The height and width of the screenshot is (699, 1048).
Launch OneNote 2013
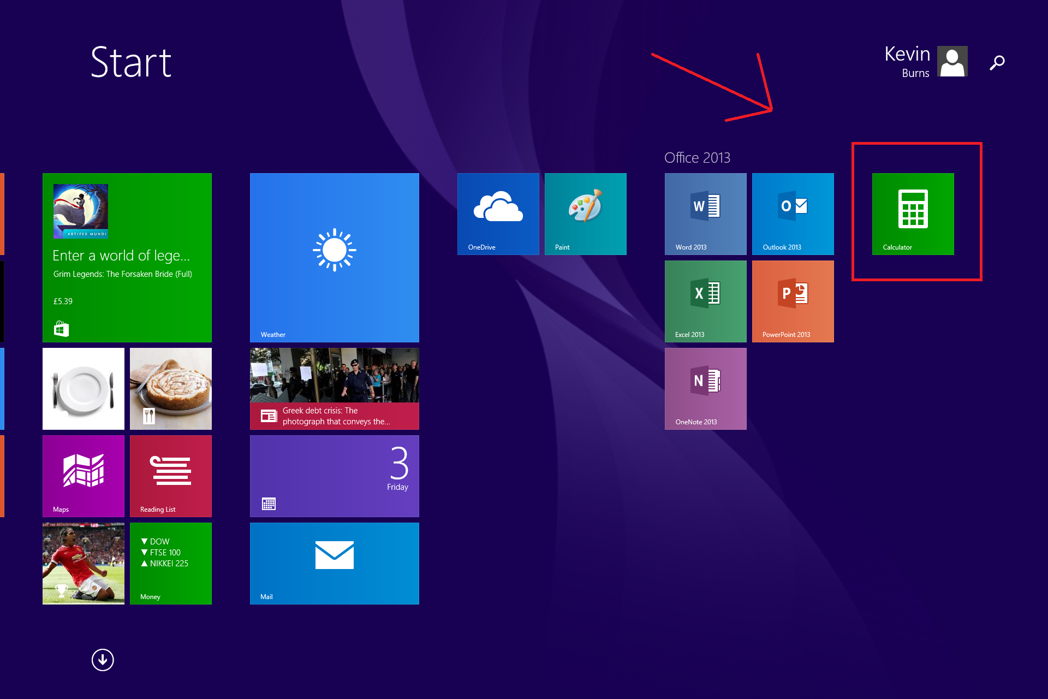(x=705, y=389)
